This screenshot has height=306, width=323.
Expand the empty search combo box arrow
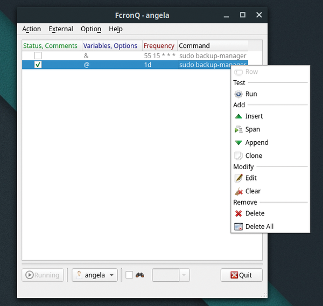tap(184, 275)
